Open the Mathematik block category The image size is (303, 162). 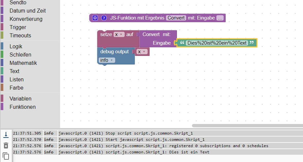tap(23, 63)
